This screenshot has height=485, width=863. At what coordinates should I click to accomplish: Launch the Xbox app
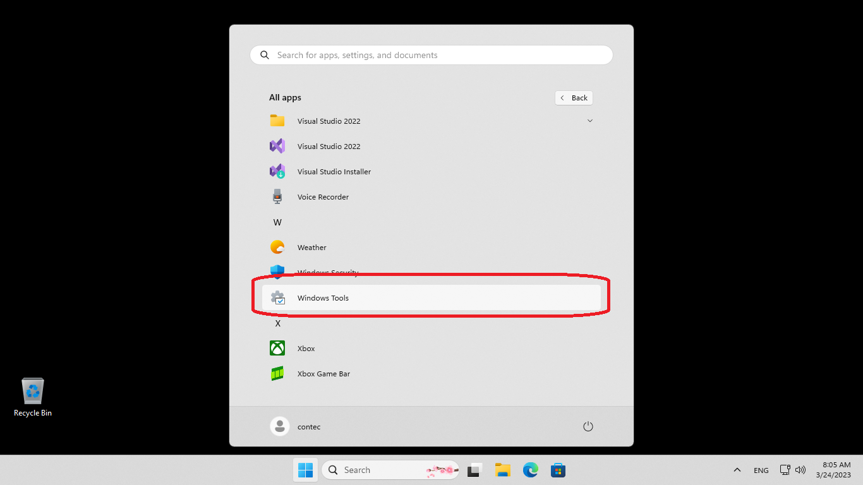[306, 349]
